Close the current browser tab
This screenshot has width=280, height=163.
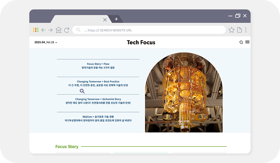coord(105,20)
